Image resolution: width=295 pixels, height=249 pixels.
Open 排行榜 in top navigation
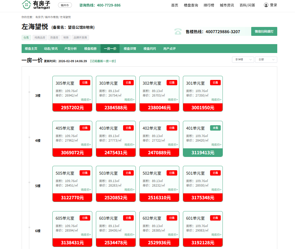[x=209, y=5]
